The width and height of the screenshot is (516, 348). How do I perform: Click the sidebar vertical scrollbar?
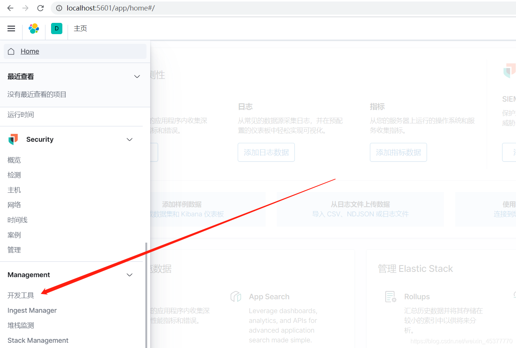[146, 295]
